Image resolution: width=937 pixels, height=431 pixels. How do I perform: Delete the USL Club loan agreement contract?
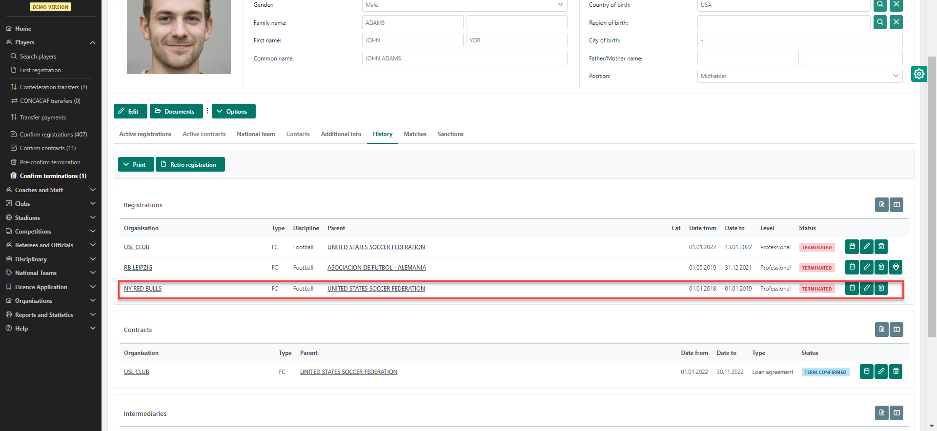pos(896,372)
